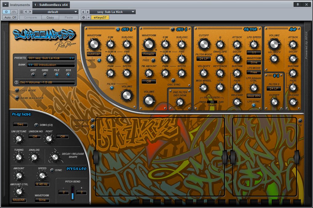
Task: Adjust Decay/Release Shape knob
Action: point(55,157)
